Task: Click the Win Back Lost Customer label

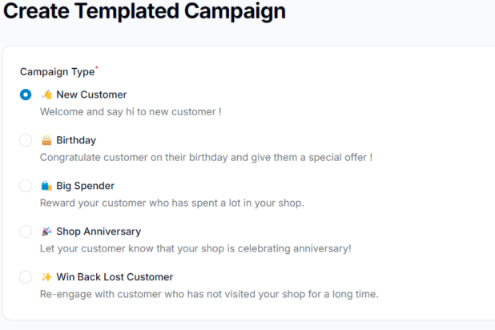Action: coord(115,277)
